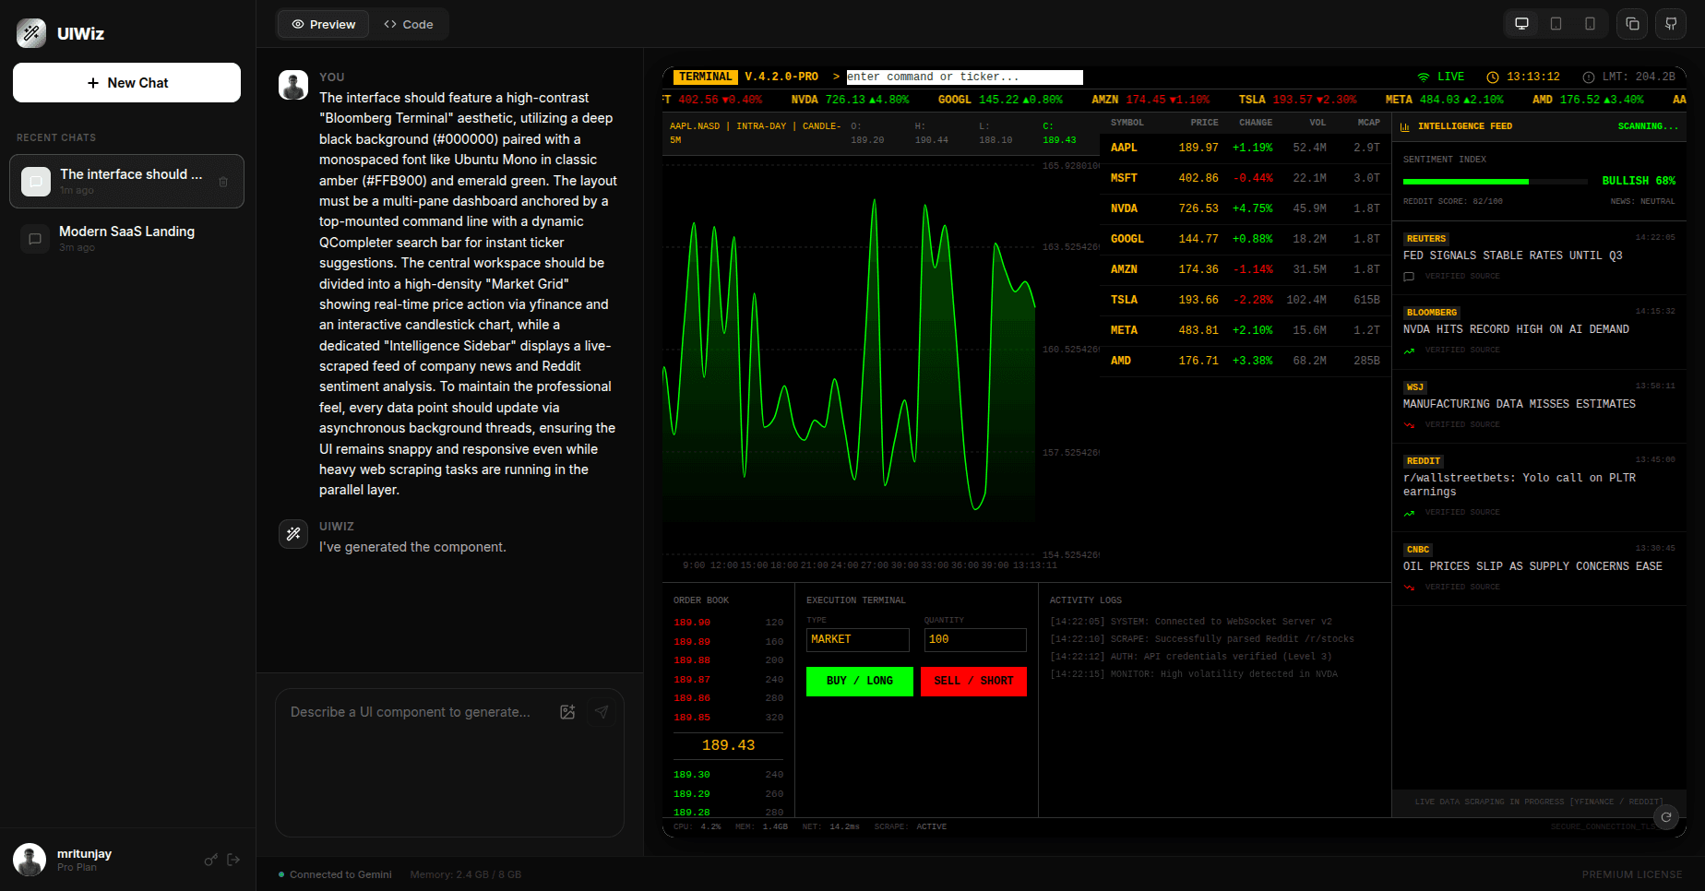Open the order TYPE field showing MARKET

857,639
